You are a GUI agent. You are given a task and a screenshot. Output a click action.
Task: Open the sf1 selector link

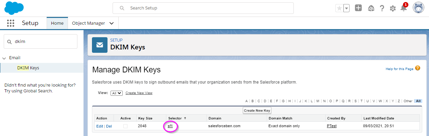[170, 126]
